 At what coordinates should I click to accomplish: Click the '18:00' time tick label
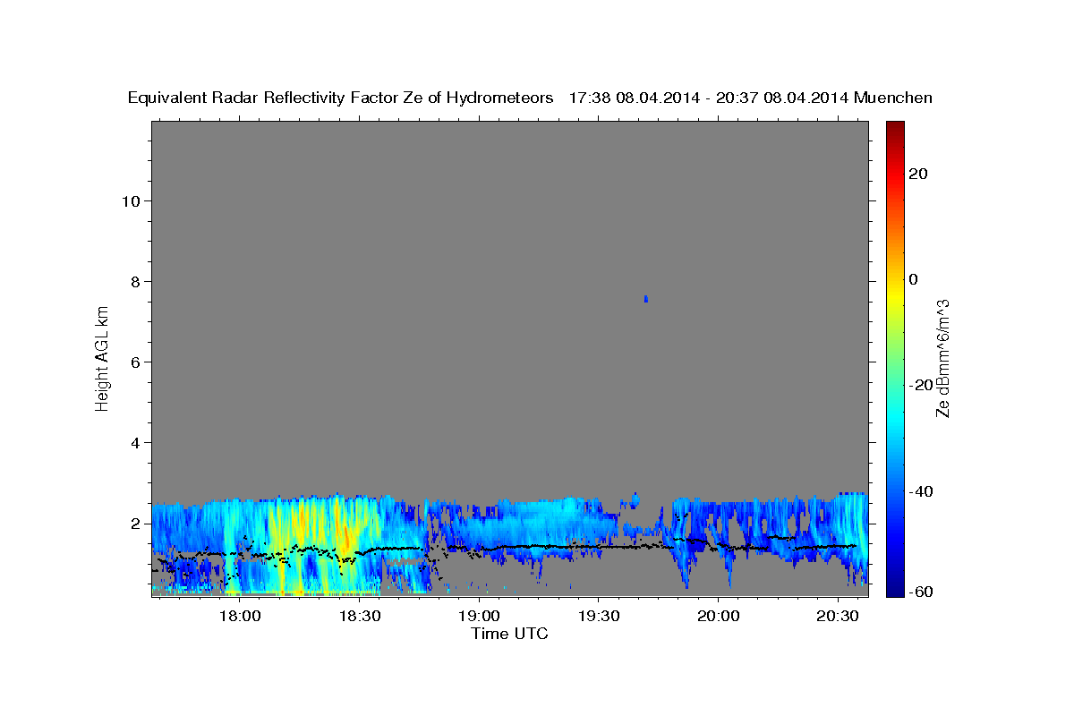point(239,617)
